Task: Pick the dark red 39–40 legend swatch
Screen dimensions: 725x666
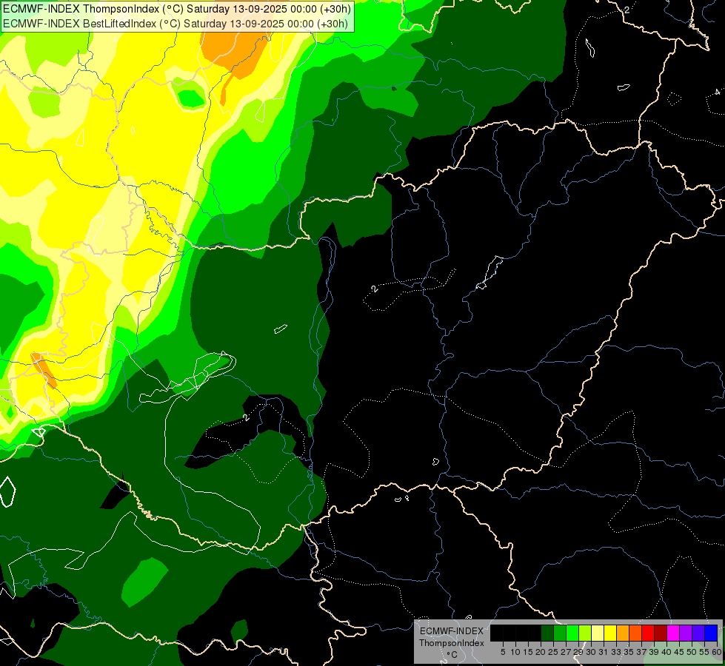Action: (x=661, y=633)
